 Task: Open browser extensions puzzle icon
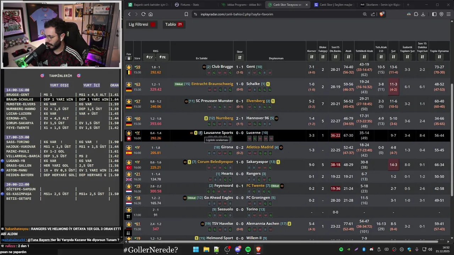coord(416,14)
